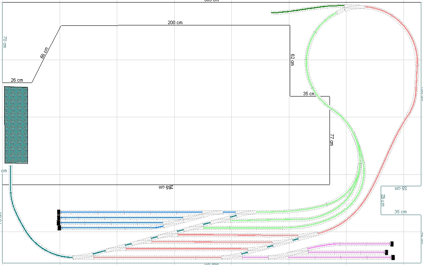Click the dimension label on the diagonal edge
423x265 pixels.
pyautogui.click(x=44, y=53)
